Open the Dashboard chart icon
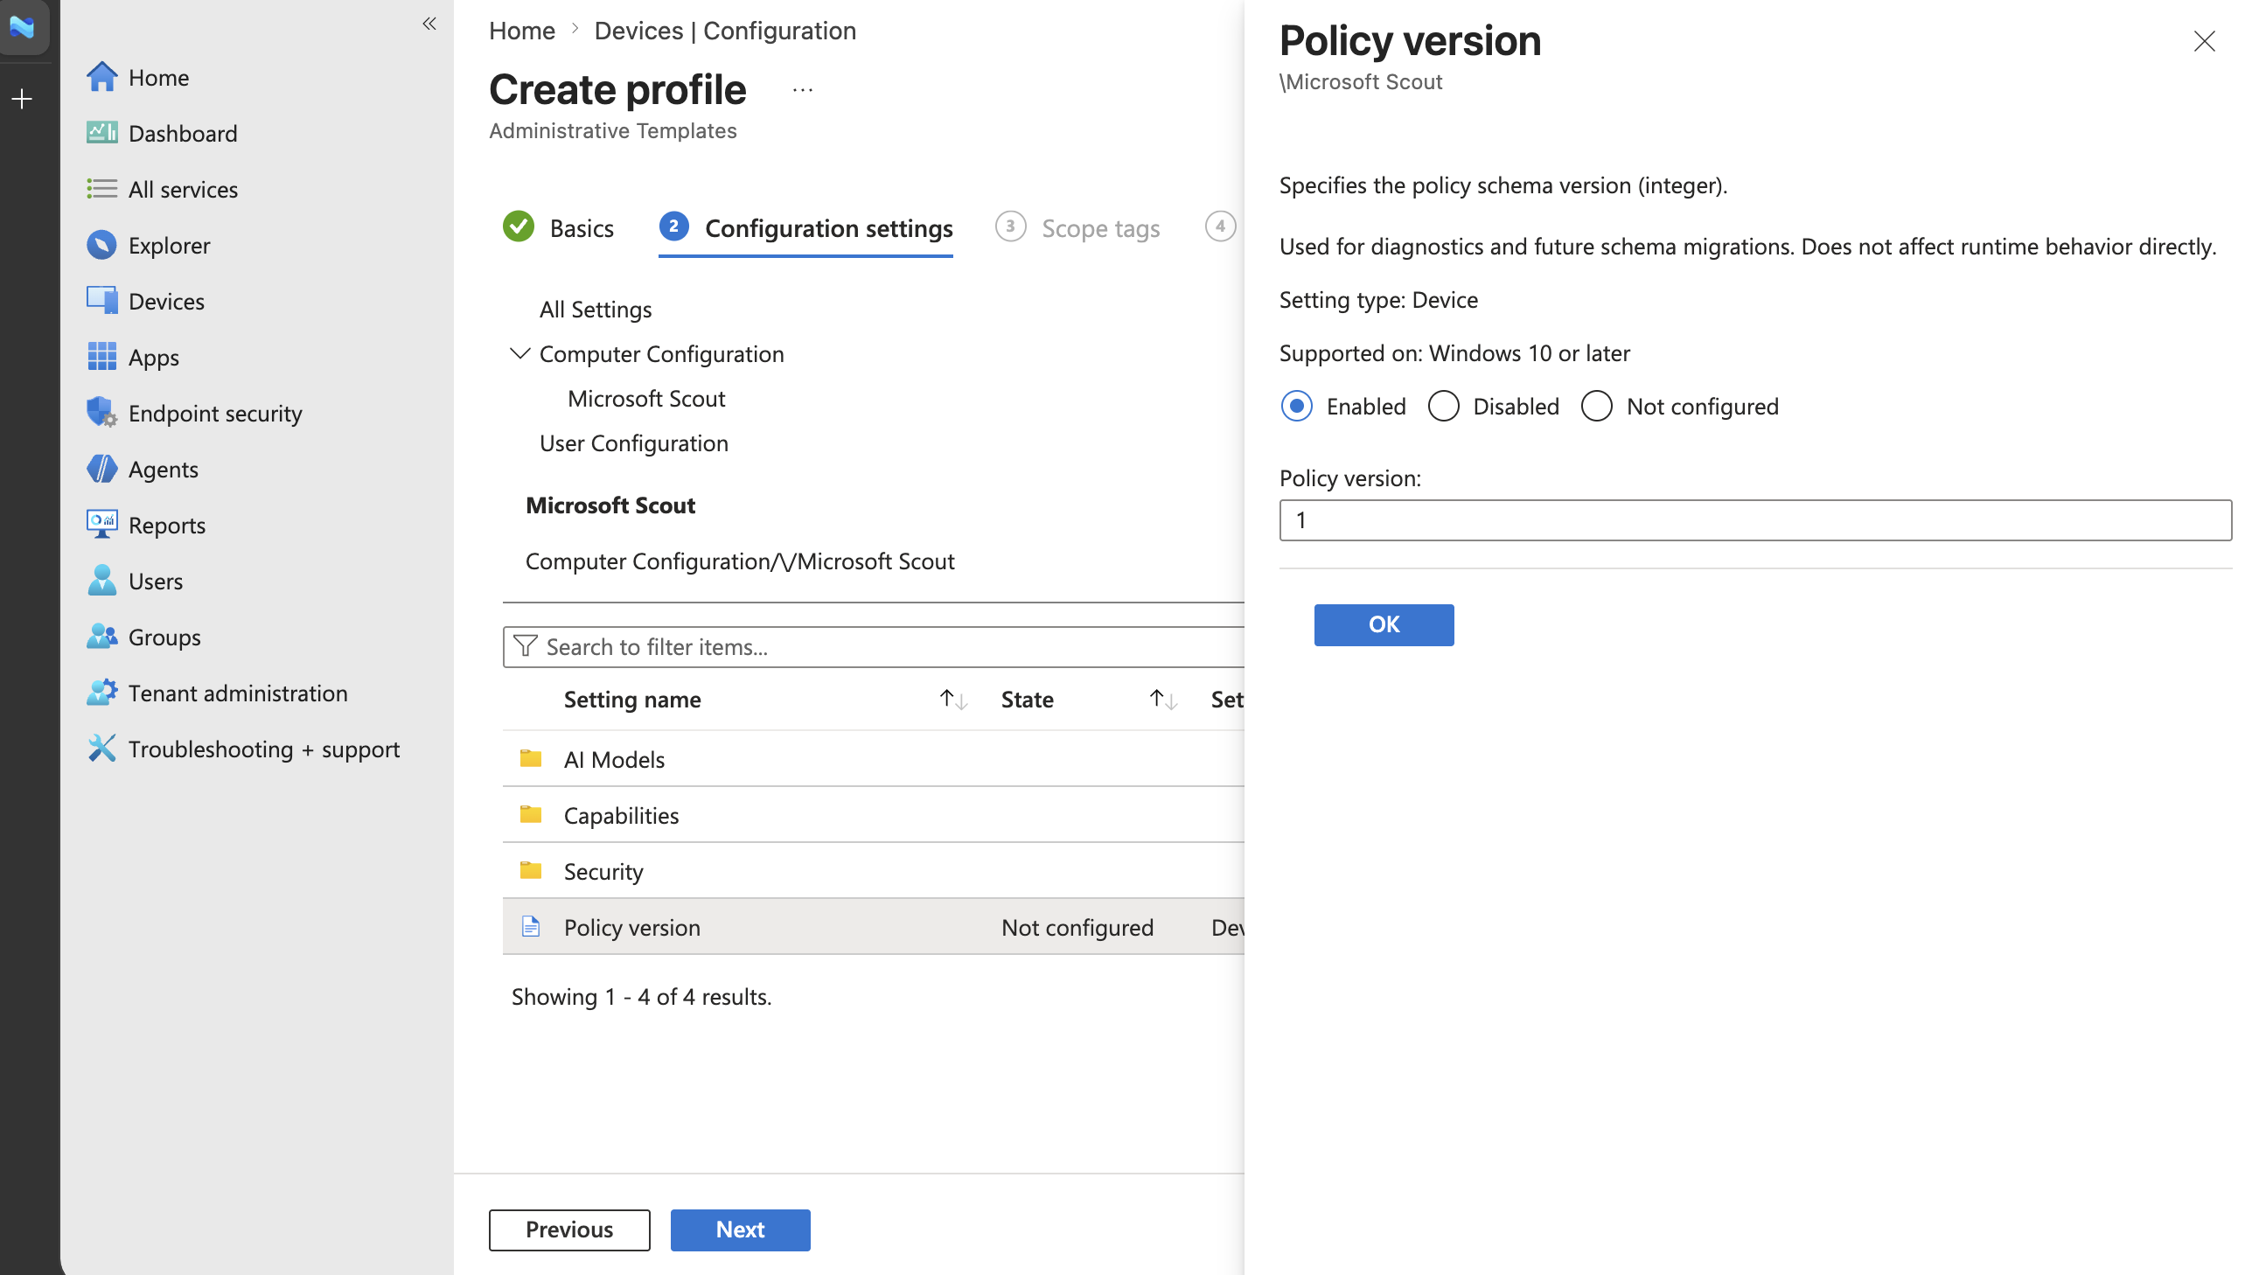The width and height of the screenshot is (2259, 1275). point(101,132)
